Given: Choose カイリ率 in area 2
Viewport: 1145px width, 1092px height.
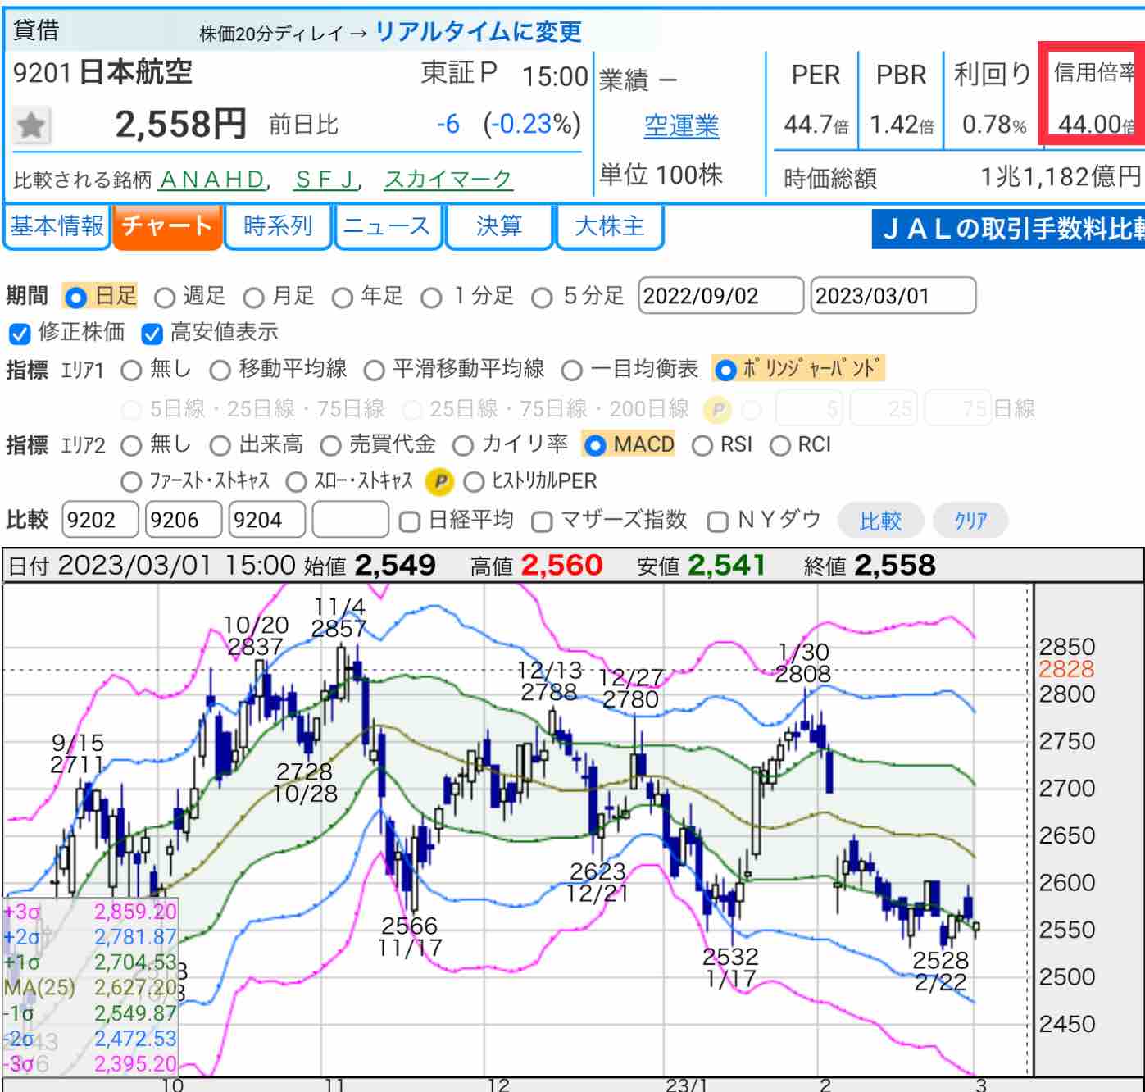Looking at the screenshot, I should click(463, 446).
